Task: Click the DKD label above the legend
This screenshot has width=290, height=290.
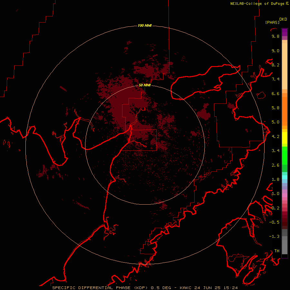Action: click(x=283, y=19)
